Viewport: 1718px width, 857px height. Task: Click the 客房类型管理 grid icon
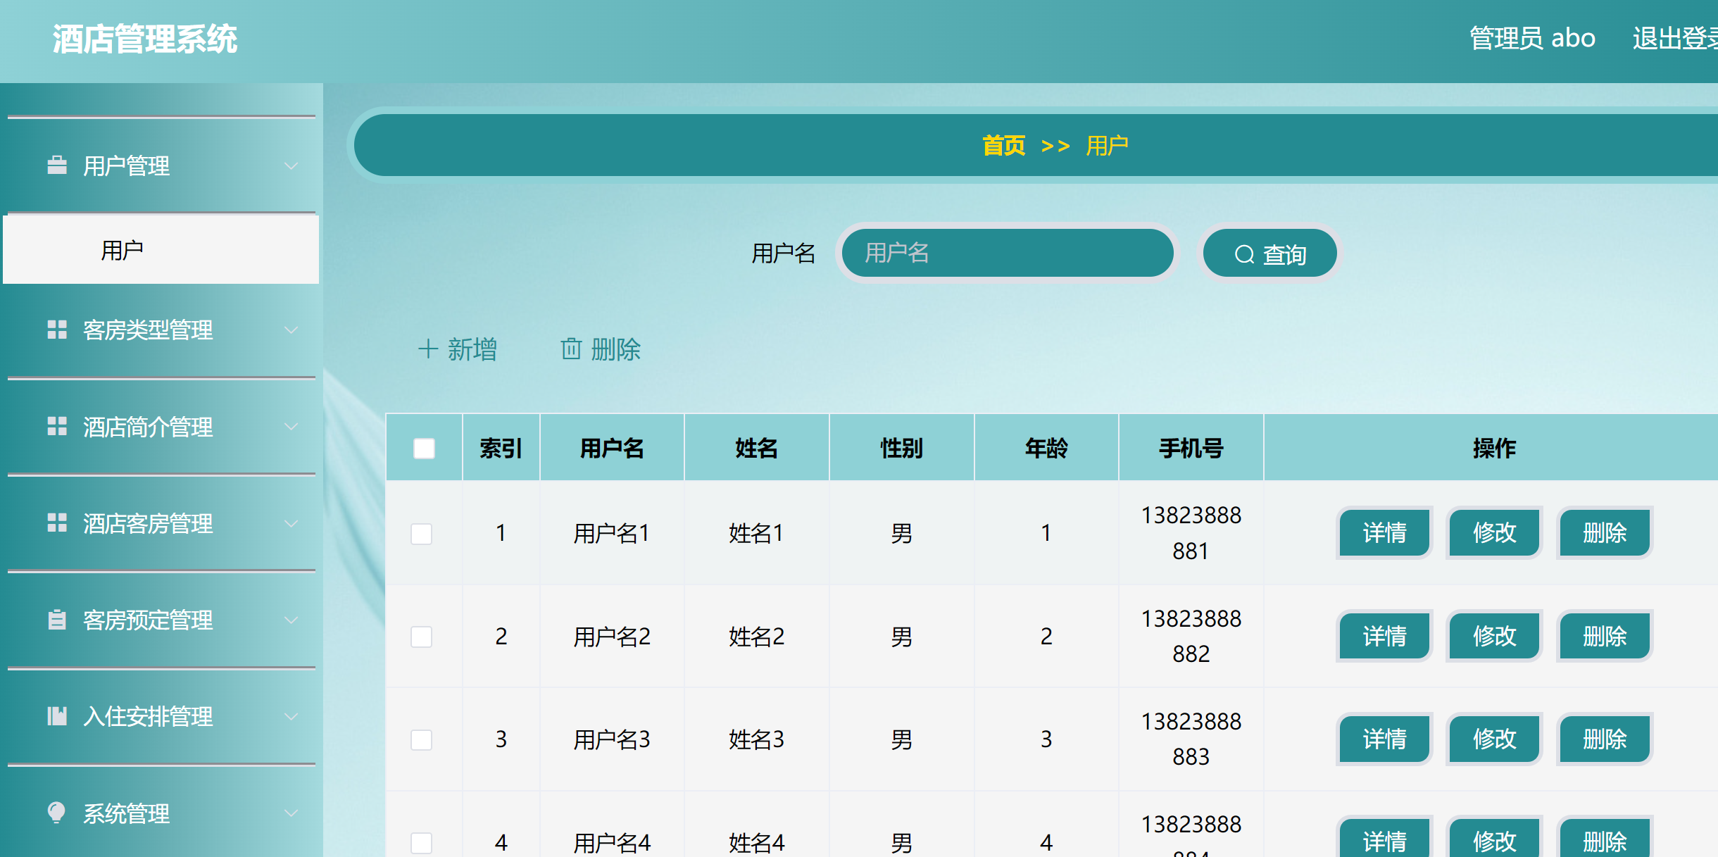point(57,330)
